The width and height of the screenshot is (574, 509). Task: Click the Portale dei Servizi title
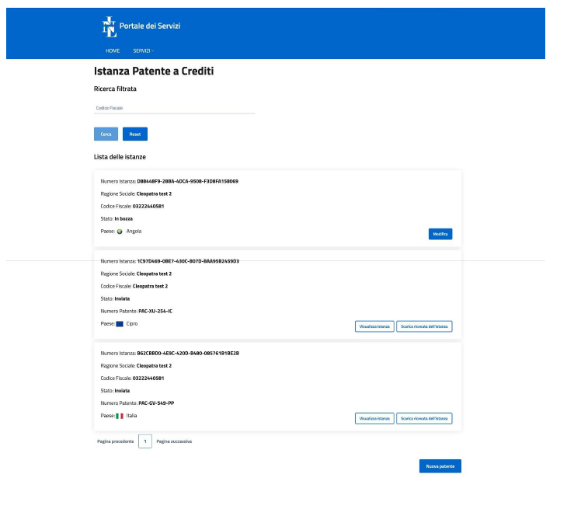point(150,26)
